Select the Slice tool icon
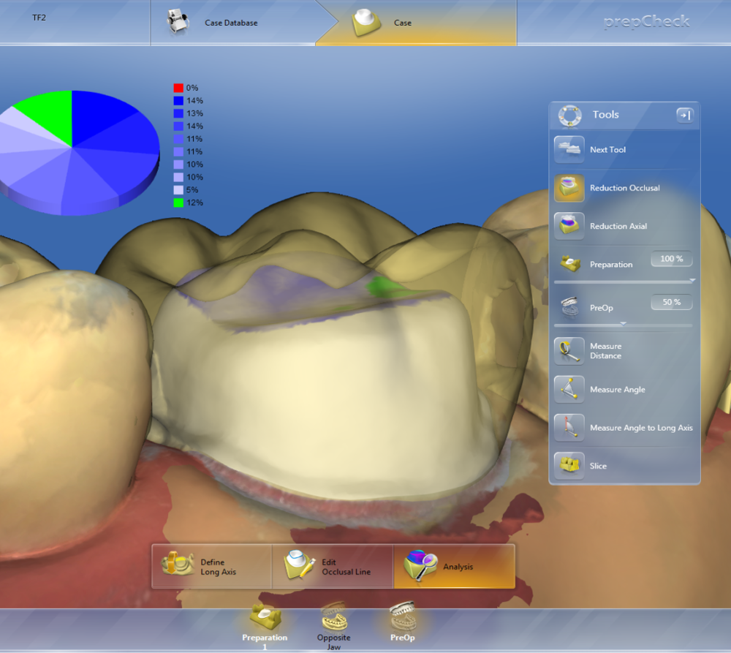The height and width of the screenshot is (653, 731). click(x=569, y=466)
